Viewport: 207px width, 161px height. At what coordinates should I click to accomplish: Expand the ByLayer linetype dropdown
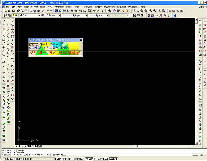(x=86, y=16)
